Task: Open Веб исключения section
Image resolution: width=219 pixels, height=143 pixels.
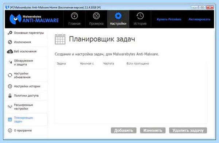Action: tap(26, 51)
